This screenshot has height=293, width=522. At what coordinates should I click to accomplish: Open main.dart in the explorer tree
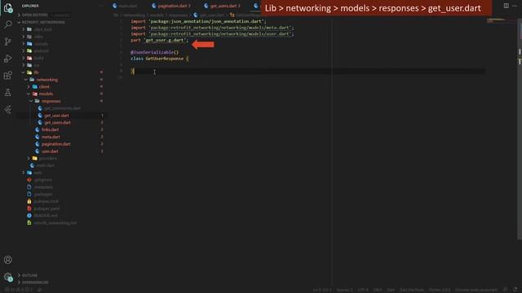[x=46, y=165]
